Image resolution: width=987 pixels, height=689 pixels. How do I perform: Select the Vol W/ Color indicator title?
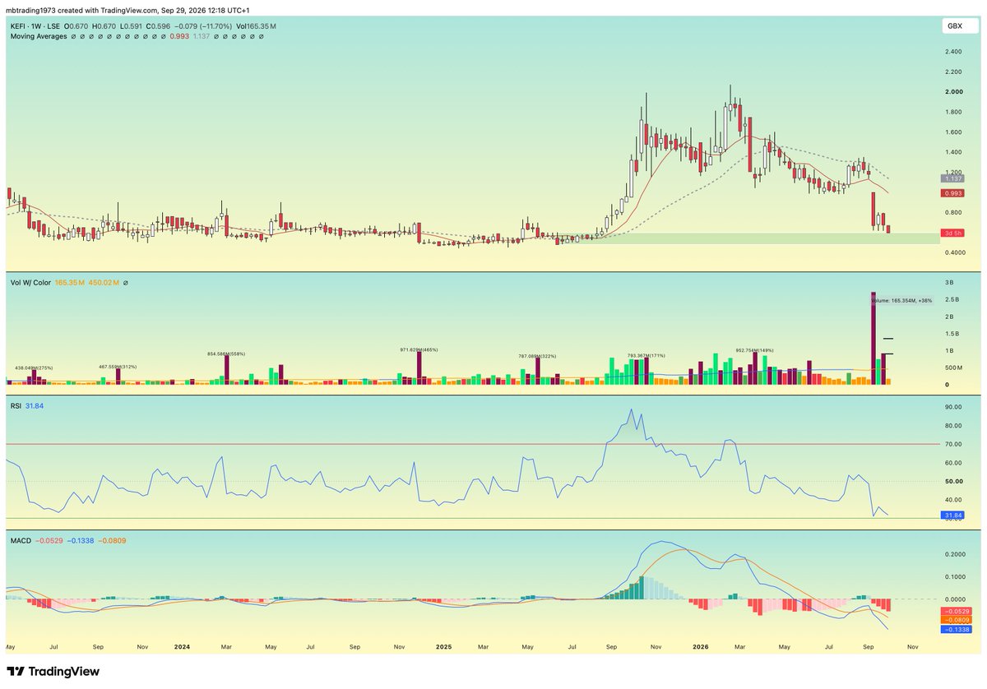pos(31,283)
